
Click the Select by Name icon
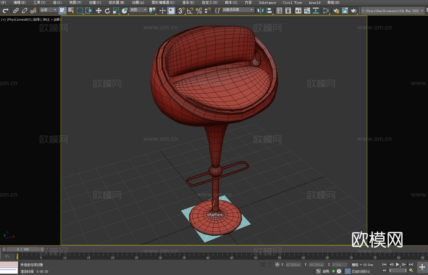(x=71, y=11)
